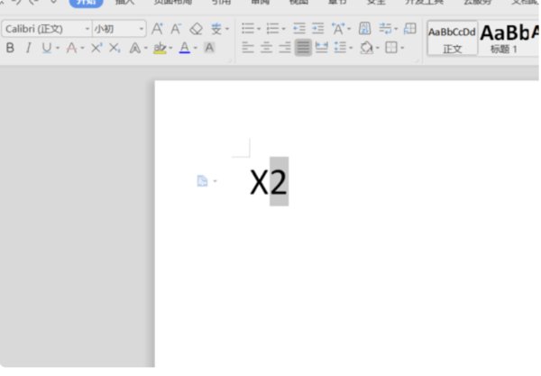Click the decrease font size icon
The width and height of the screenshot is (541, 376).
click(176, 29)
